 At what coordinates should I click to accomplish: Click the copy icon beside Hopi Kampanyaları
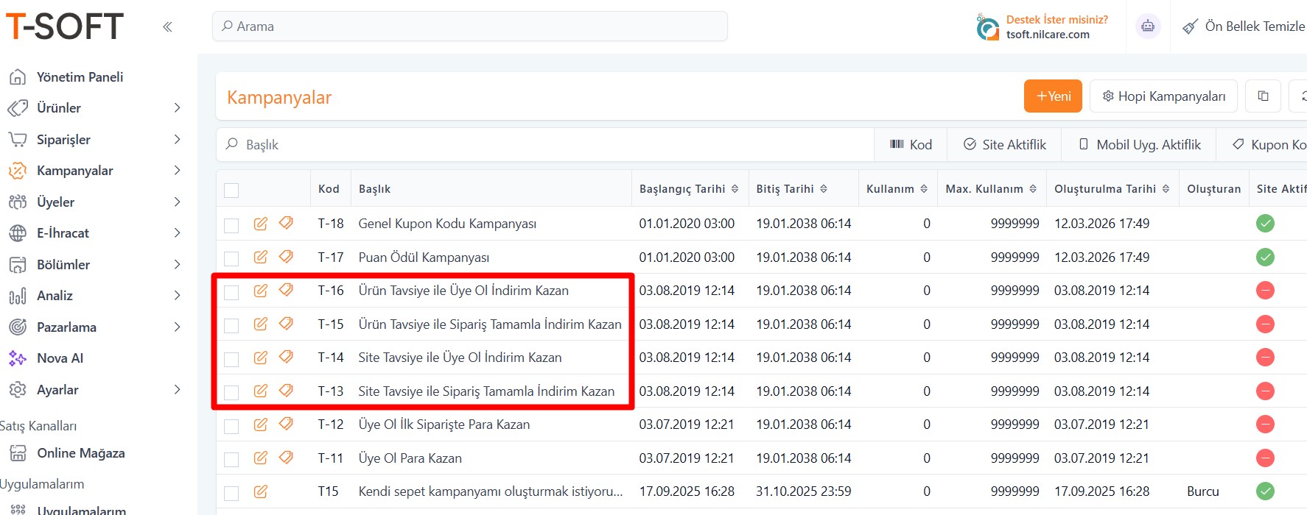click(1263, 96)
